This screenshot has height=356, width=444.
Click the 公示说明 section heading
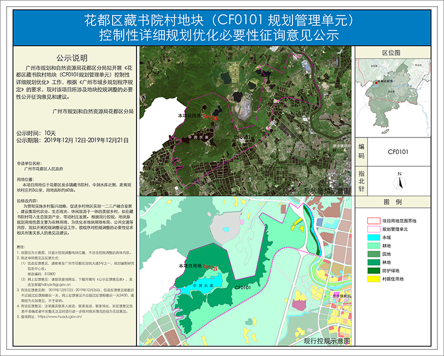[x=73, y=57]
